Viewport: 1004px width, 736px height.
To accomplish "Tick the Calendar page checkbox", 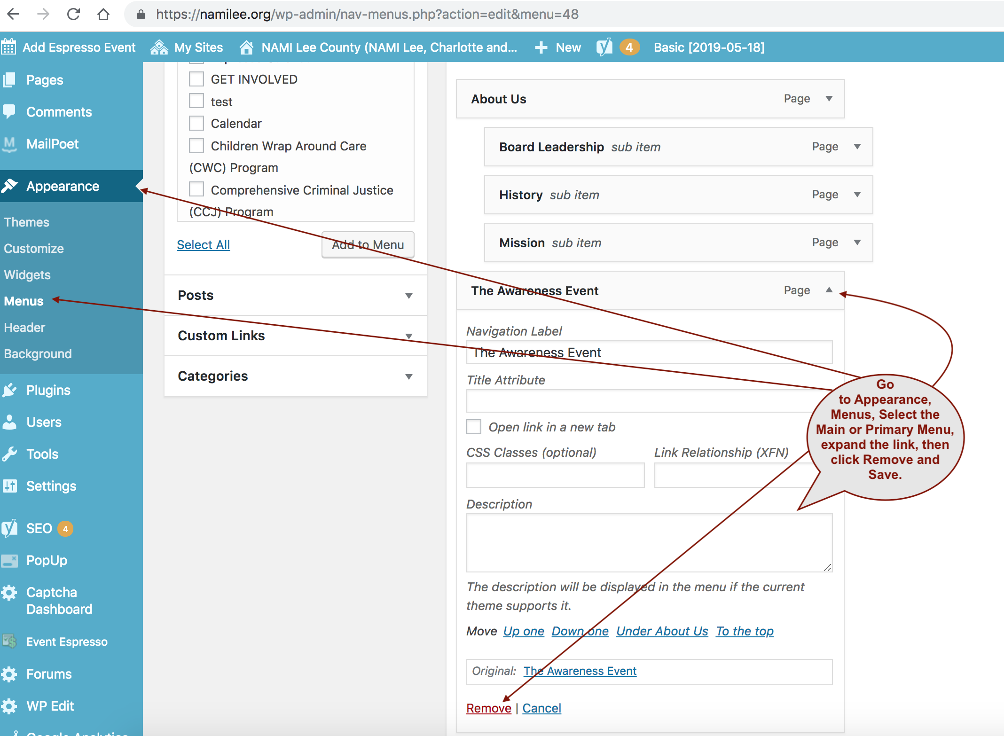I will click(196, 123).
